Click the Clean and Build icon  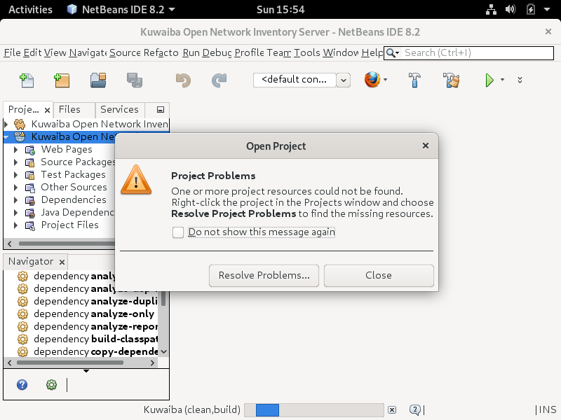pyautogui.click(x=451, y=80)
